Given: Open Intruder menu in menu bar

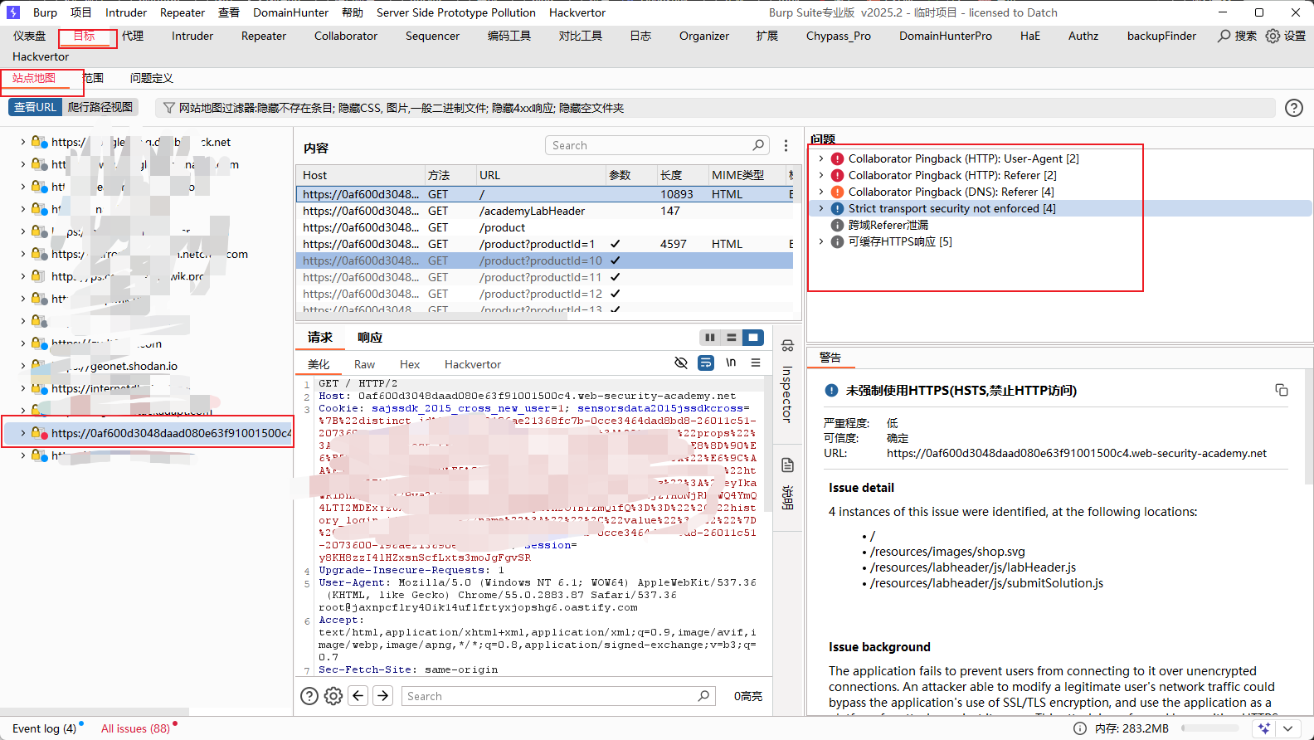Looking at the screenshot, I should tap(126, 12).
